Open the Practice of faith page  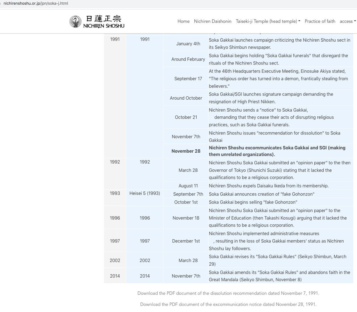320,21
